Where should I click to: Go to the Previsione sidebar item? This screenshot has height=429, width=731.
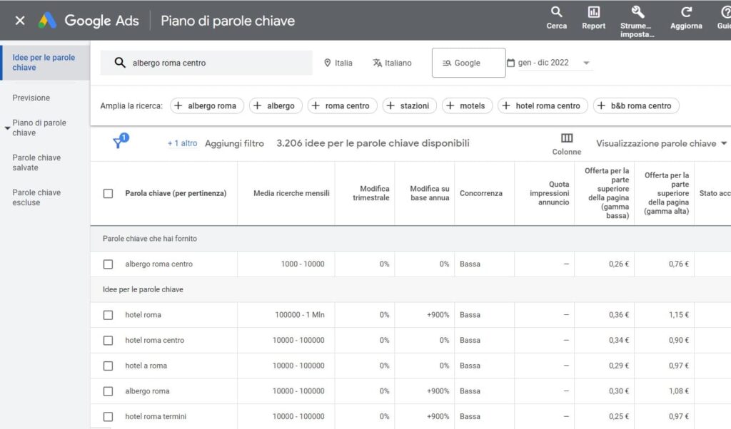pyautogui.click(x=31, y=98)
